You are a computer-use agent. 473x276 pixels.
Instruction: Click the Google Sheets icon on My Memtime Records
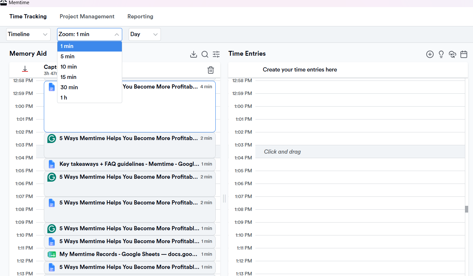click(x=52, y=254)
